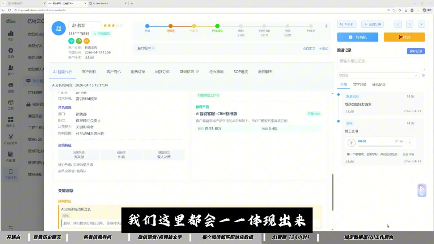Set rating to the fourth star
Screen dimensions: 434x244
pyautogui.click(x=117, y=26)
